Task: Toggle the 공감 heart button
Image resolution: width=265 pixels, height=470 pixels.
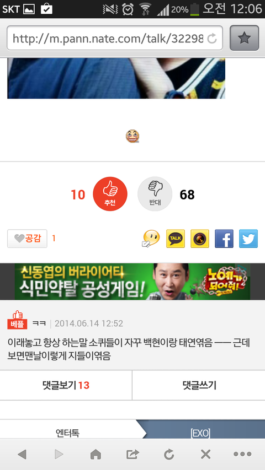Action: [x=28, y=239]
